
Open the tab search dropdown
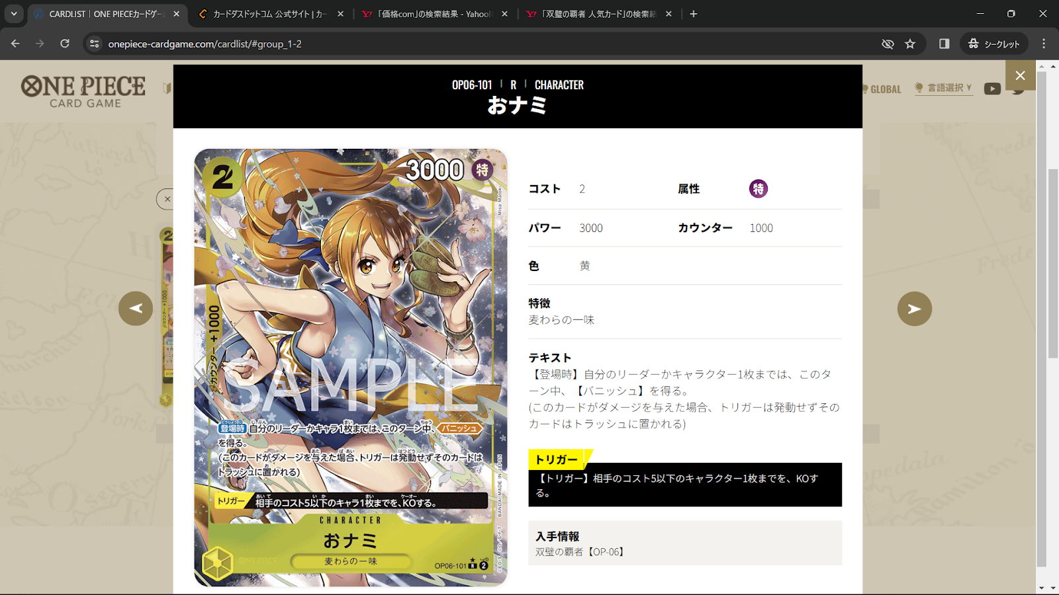(x=14, y=14)
